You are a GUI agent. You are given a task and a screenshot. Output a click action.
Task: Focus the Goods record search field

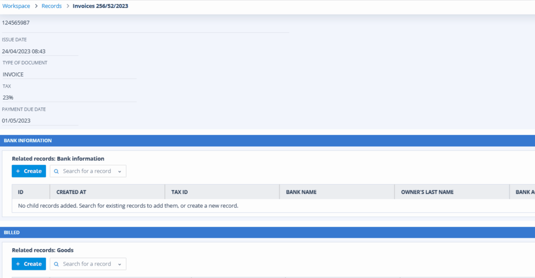click(x=88, y=264)
